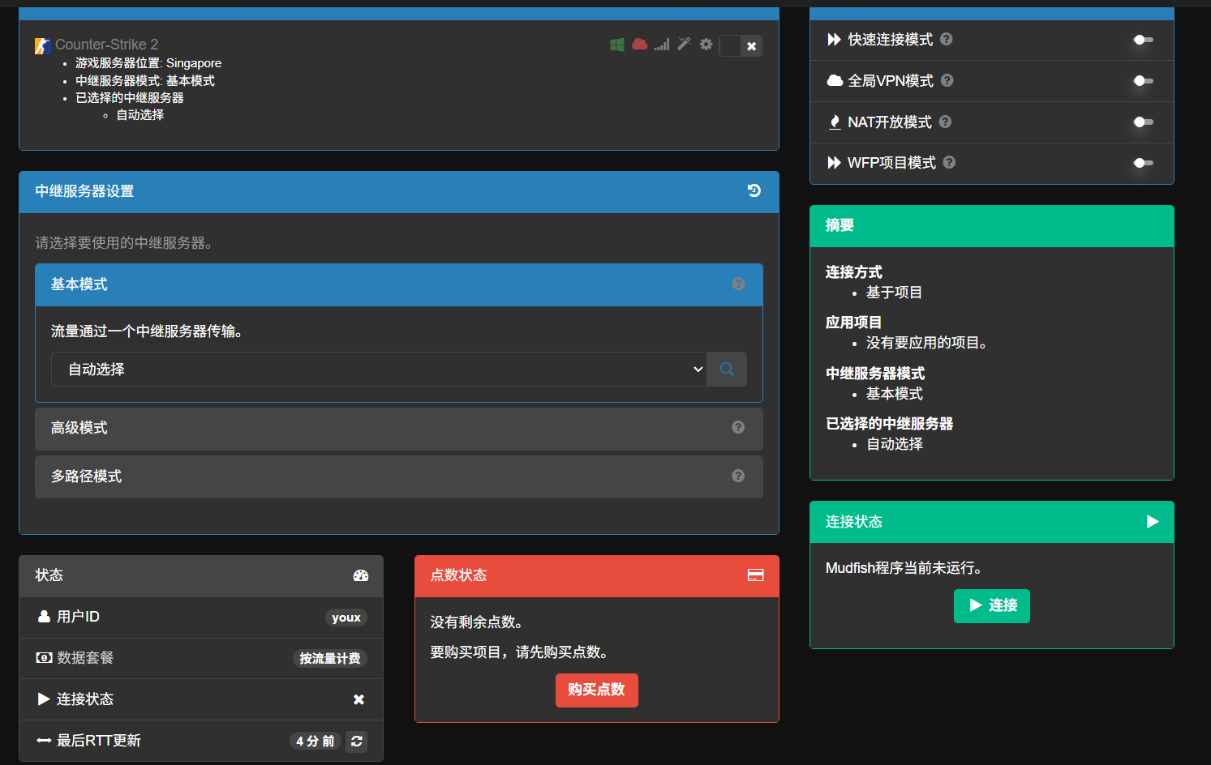Click the youx user ID badge
The image size is (1211, 765).
tap(346, 618)
